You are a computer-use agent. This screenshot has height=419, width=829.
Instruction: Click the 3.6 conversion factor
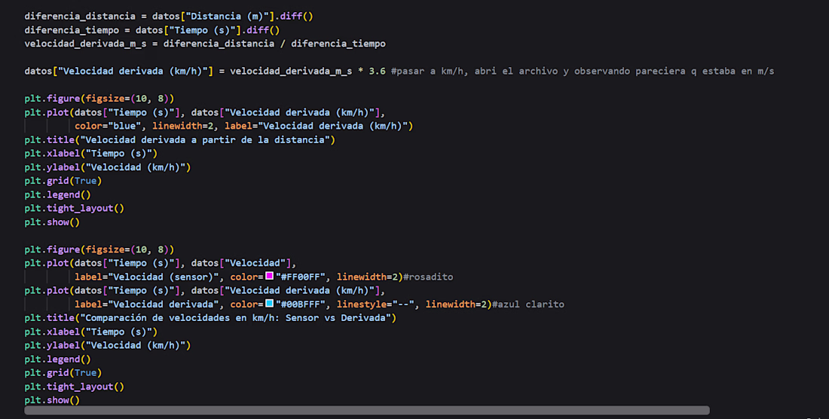[x=377, y=72]
